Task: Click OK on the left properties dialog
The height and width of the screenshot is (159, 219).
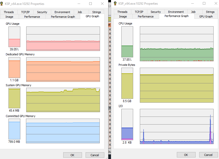Action: point(72,155)
